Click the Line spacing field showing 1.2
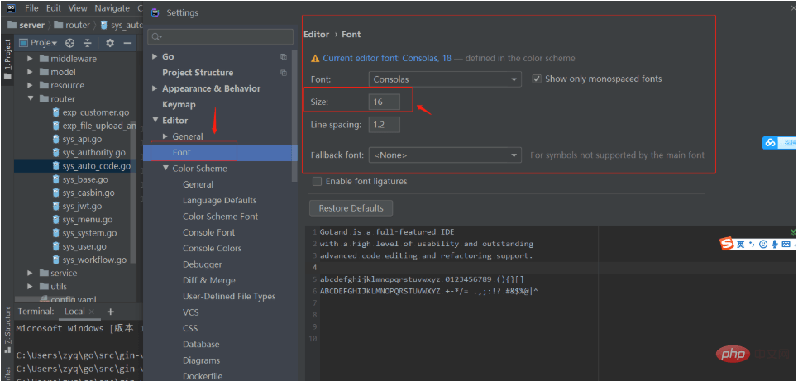Viewport: 798px width, 381px height. (385, 125)
